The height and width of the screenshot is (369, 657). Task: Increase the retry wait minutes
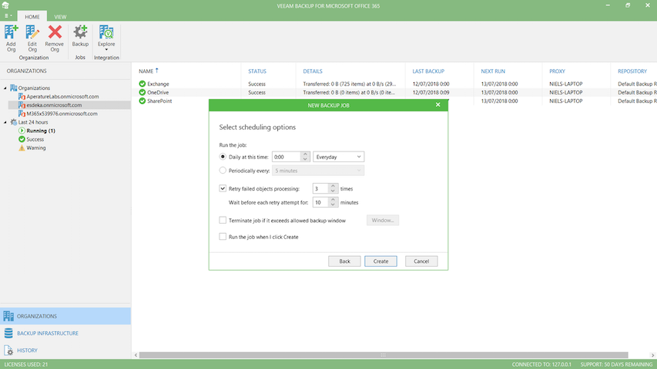click(x=333, y=200)
